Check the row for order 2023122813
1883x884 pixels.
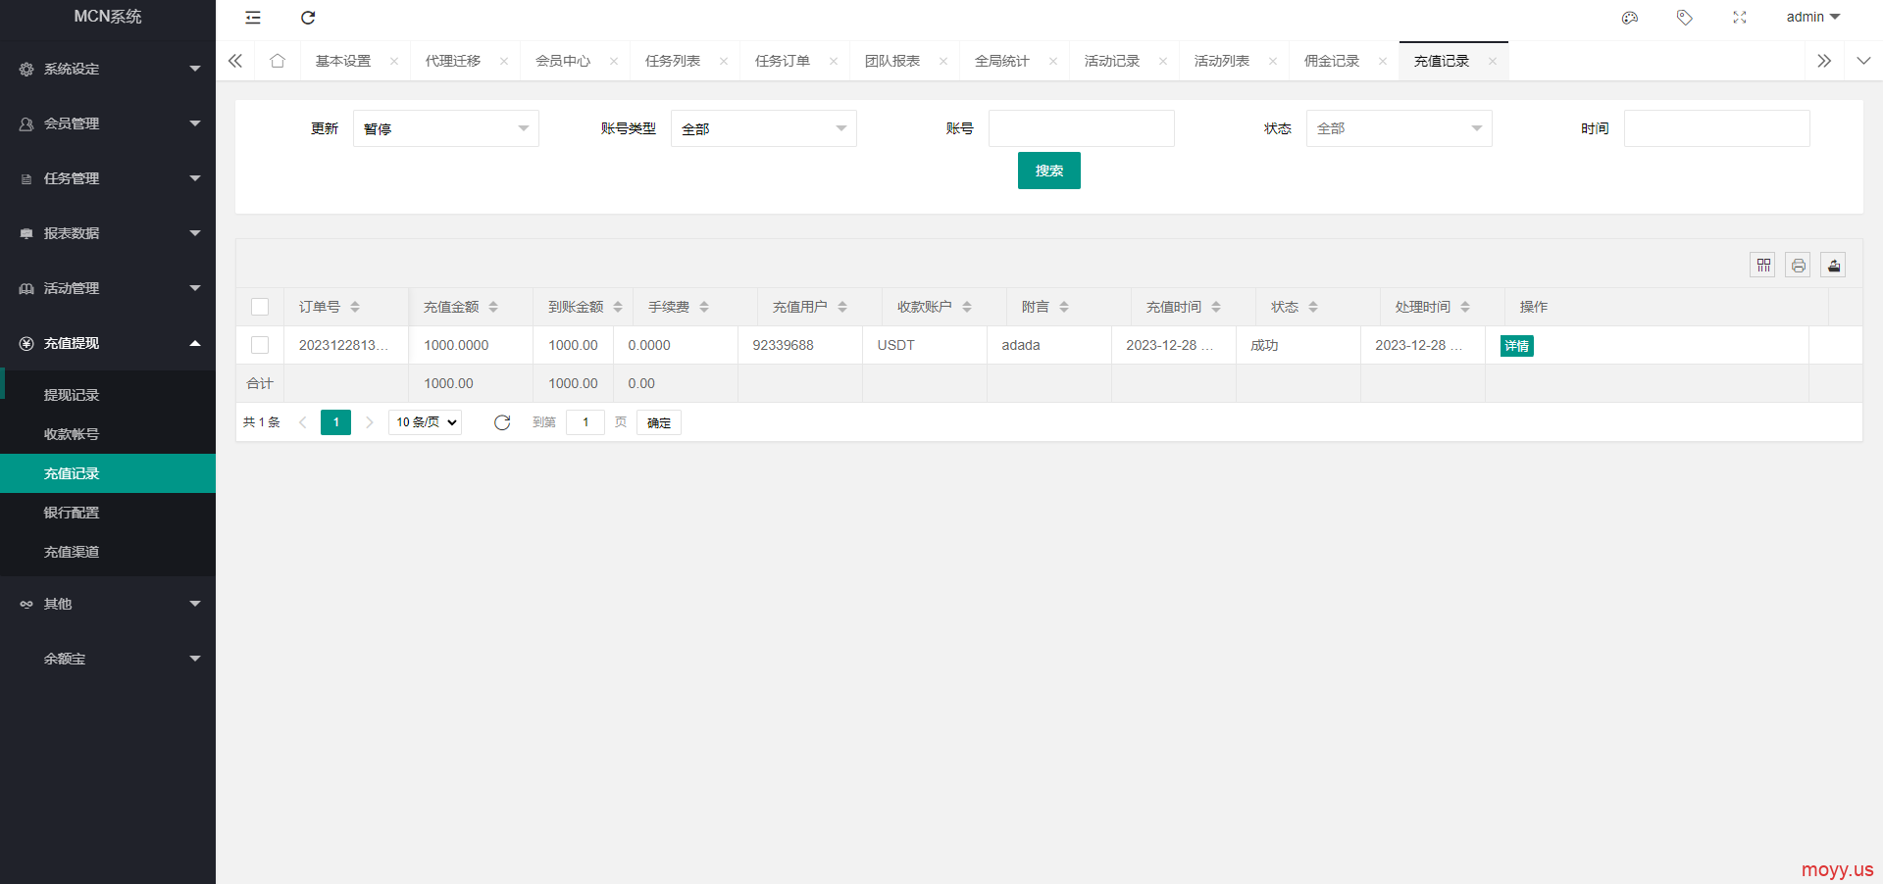click(x=260, y=345)
